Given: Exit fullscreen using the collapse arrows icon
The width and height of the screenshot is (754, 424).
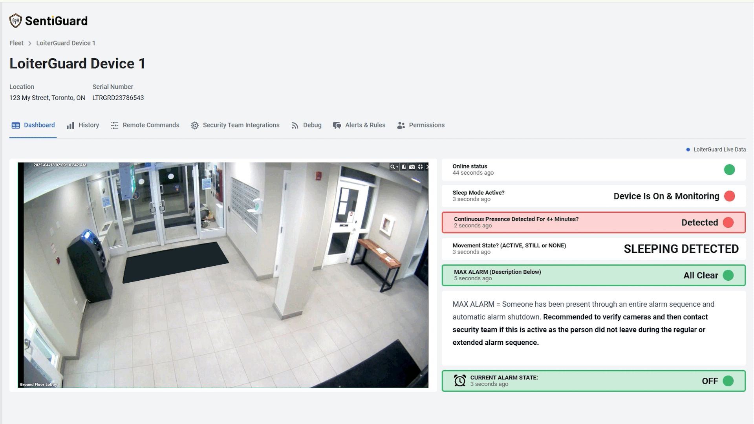Looking at the screenshot, I should (420, 167).
